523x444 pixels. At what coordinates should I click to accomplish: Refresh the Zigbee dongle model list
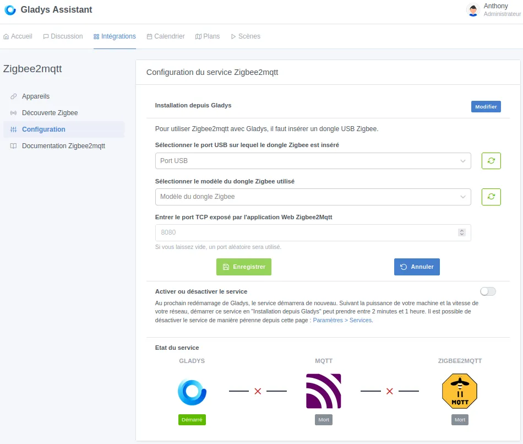491,197
